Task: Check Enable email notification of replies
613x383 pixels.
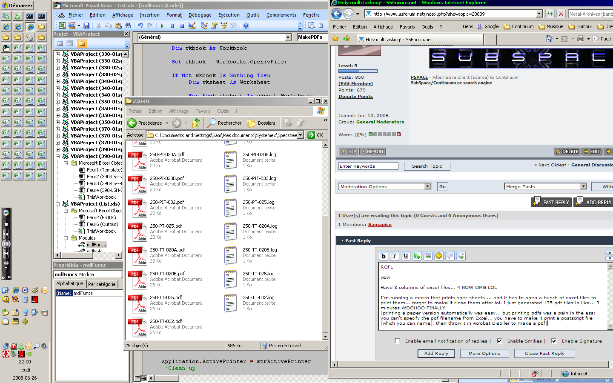Action: point(397,341)
